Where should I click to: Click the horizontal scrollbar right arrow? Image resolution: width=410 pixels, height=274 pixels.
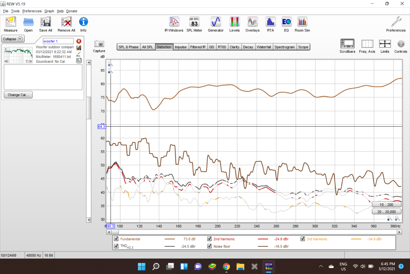click(399, 232)
